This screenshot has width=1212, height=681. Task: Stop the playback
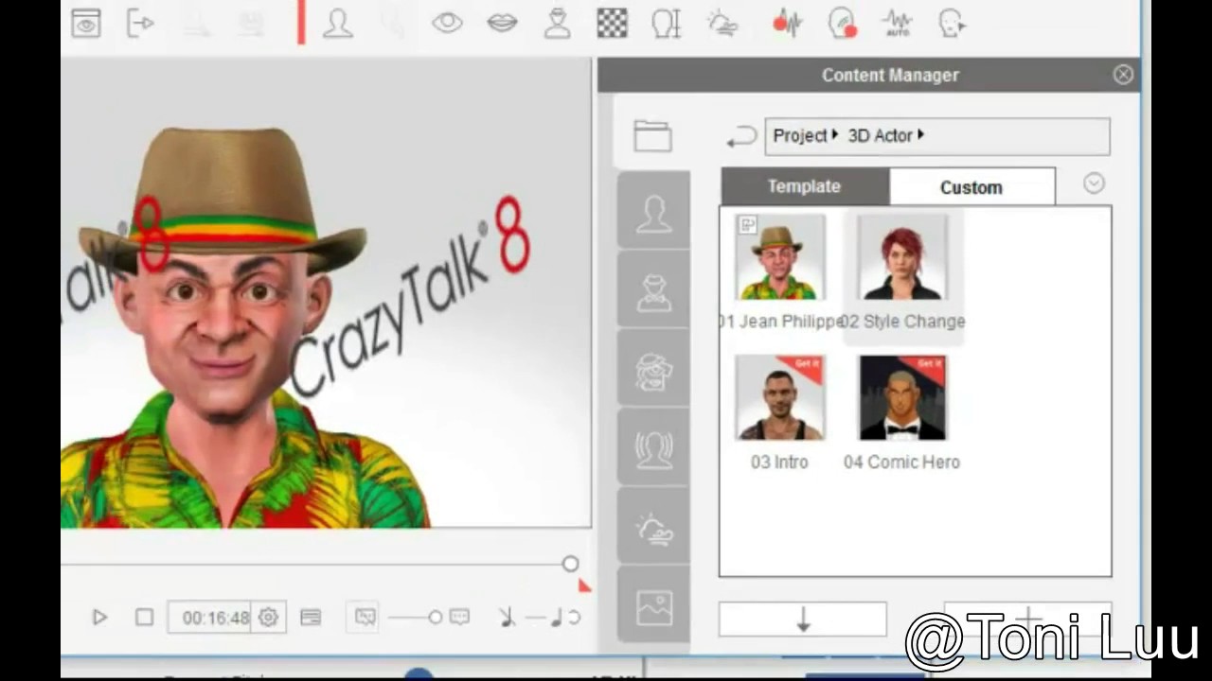point(144,618)
